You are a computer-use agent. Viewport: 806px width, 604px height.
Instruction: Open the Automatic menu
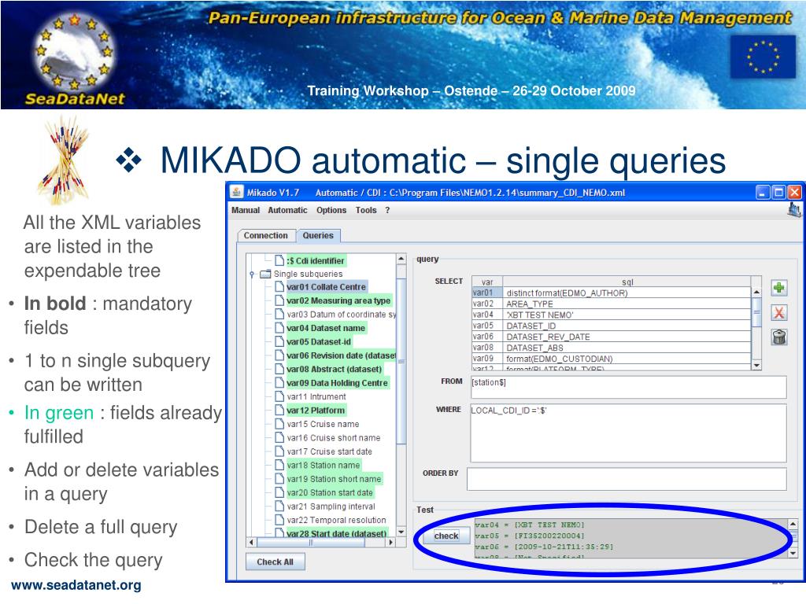(x=287, y=210)
